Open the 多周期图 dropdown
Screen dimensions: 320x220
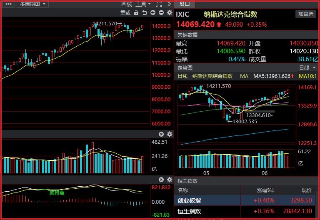pos(32,4)
